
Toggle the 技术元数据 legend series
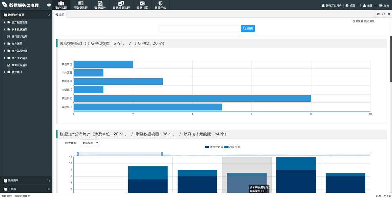point(214,147)
